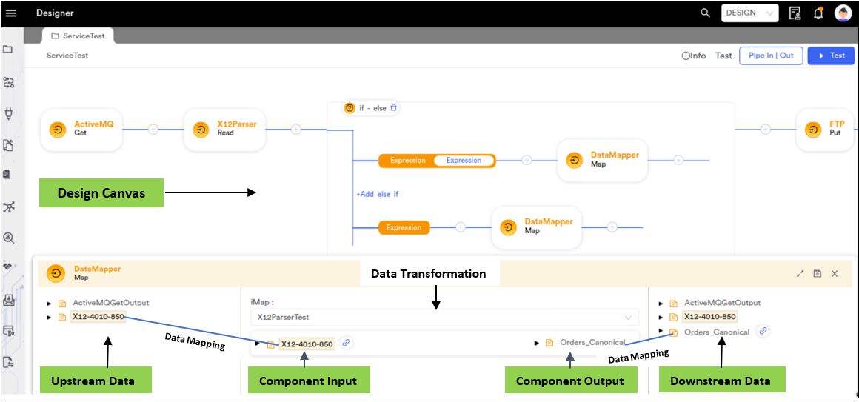
Task: Run the blue Test button
Action: (831, 56)
